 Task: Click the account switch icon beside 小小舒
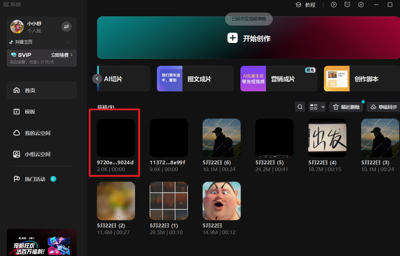pos(66,27)
